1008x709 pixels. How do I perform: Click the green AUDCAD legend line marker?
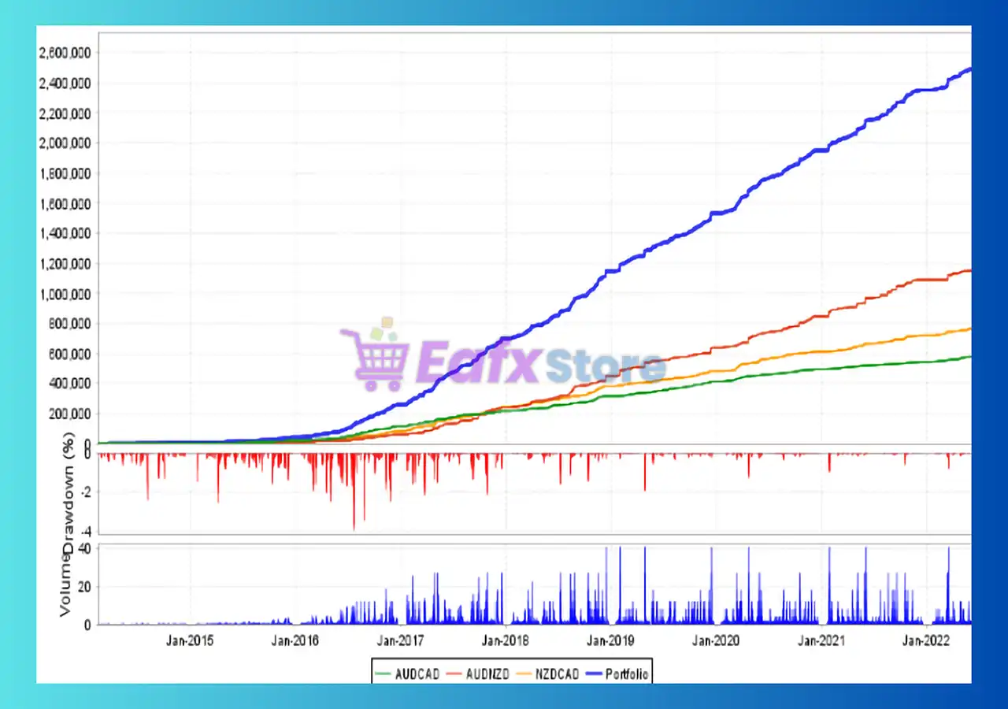pos(384,674)
